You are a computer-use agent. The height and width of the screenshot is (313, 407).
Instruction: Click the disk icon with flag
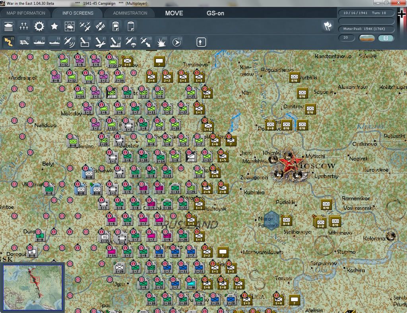116,26
